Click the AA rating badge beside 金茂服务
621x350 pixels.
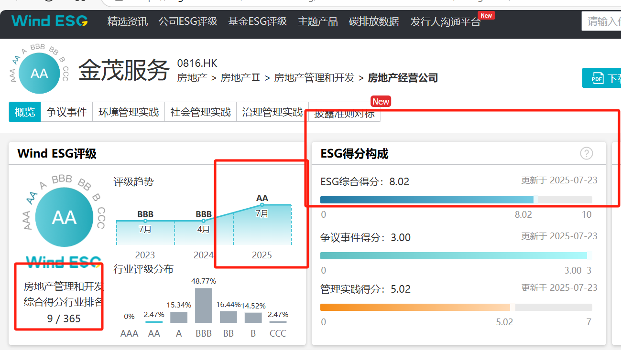point(39,73)
